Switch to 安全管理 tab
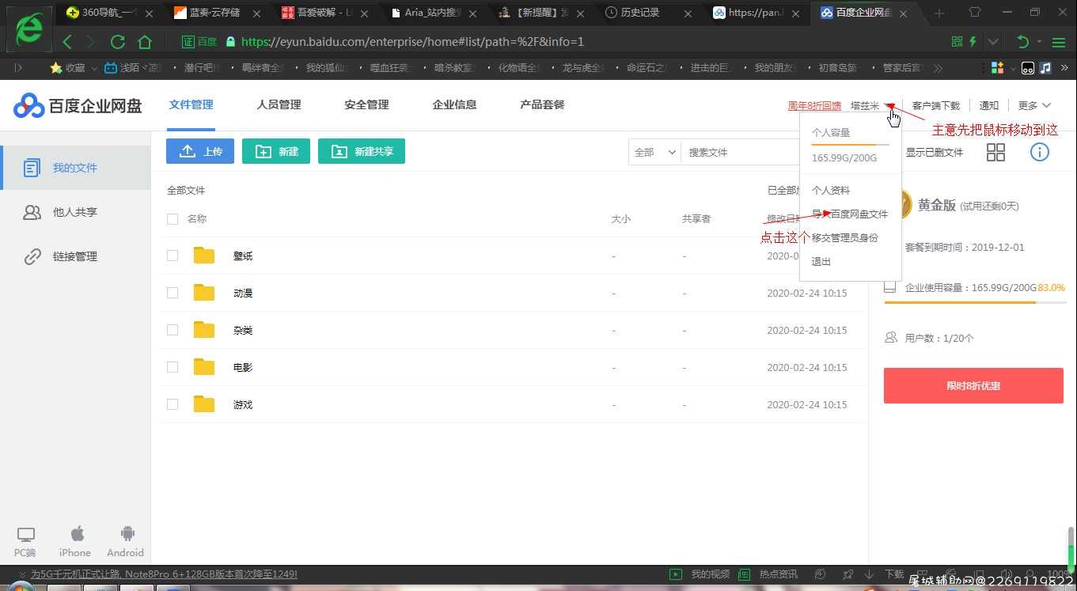This screenshot has width=1077, height=591. pyautogui.click(x=366, y=104)
